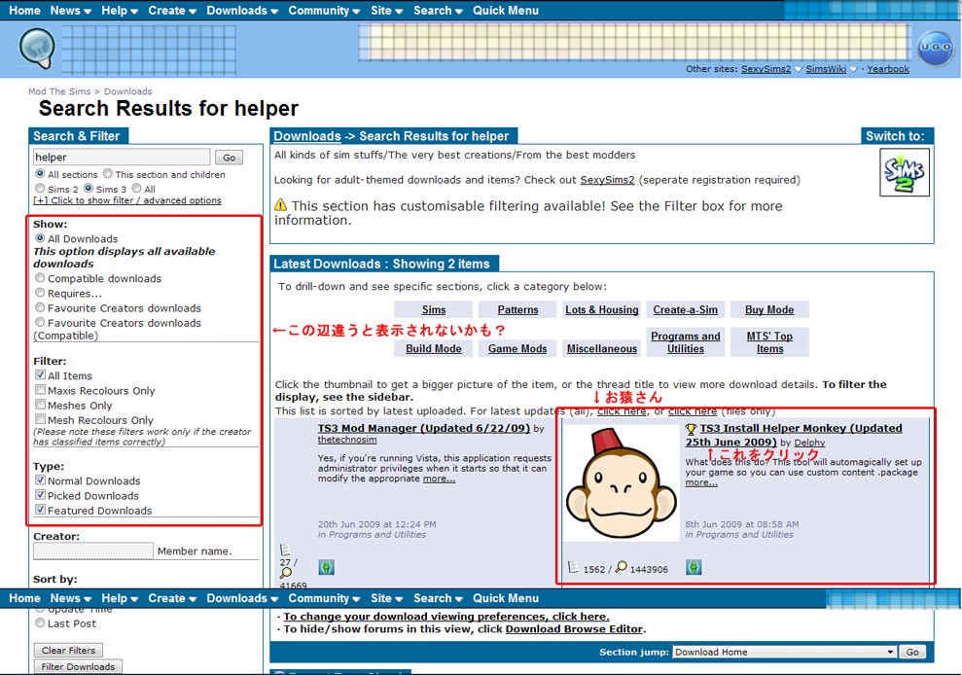The image size is (962, 675).
Task: Select the Sims 2 radio button
Action: point(40,189)
